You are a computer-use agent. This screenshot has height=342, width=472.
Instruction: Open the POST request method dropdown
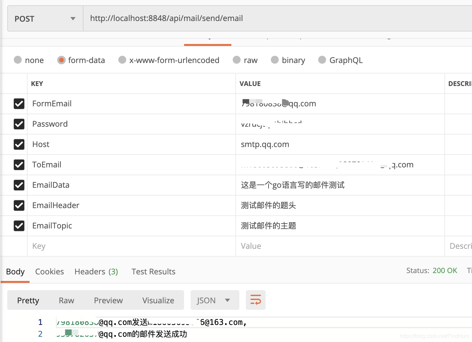tap(45, 18)
